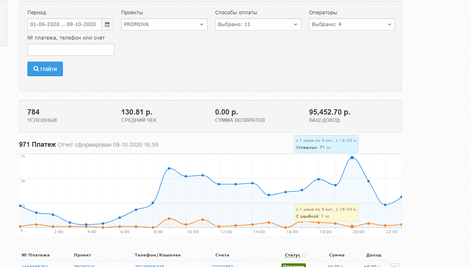471x267 pixels.
Task: Click the № Платежа column header
Action: 36,255
